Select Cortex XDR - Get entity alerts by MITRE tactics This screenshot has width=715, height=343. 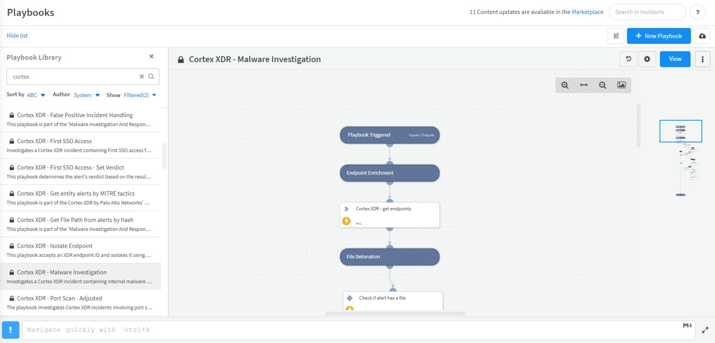(80, 198)
